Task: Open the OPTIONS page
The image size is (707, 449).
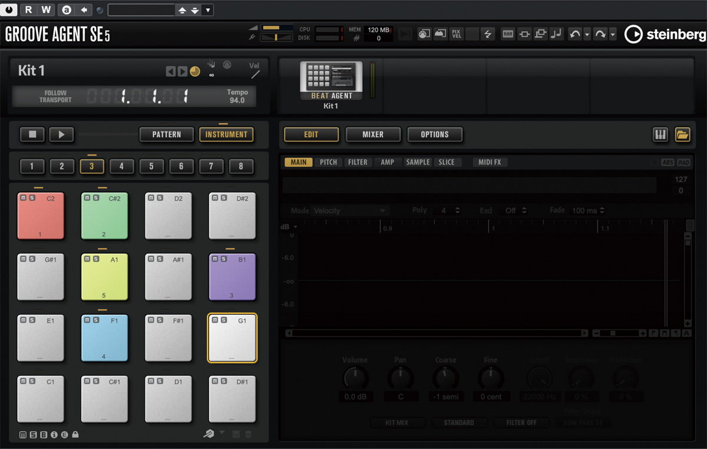Action: tap(435, 134)
